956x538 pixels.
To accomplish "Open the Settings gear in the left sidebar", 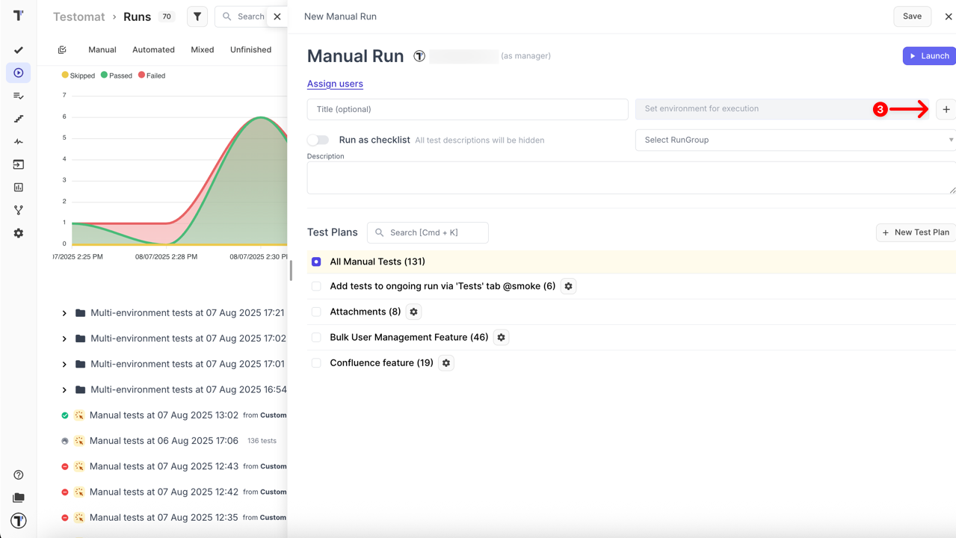I will (19, 233).
